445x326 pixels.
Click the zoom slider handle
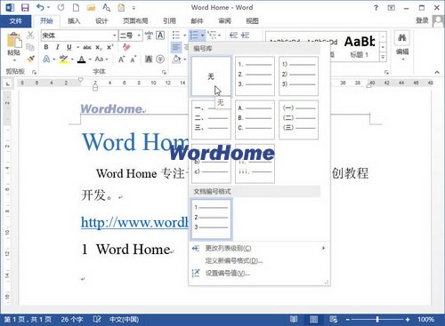coord(377,320)
